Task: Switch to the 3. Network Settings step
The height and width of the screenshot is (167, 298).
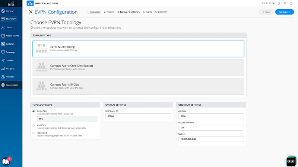Action: pyautogui.click(x=129, y=12)
